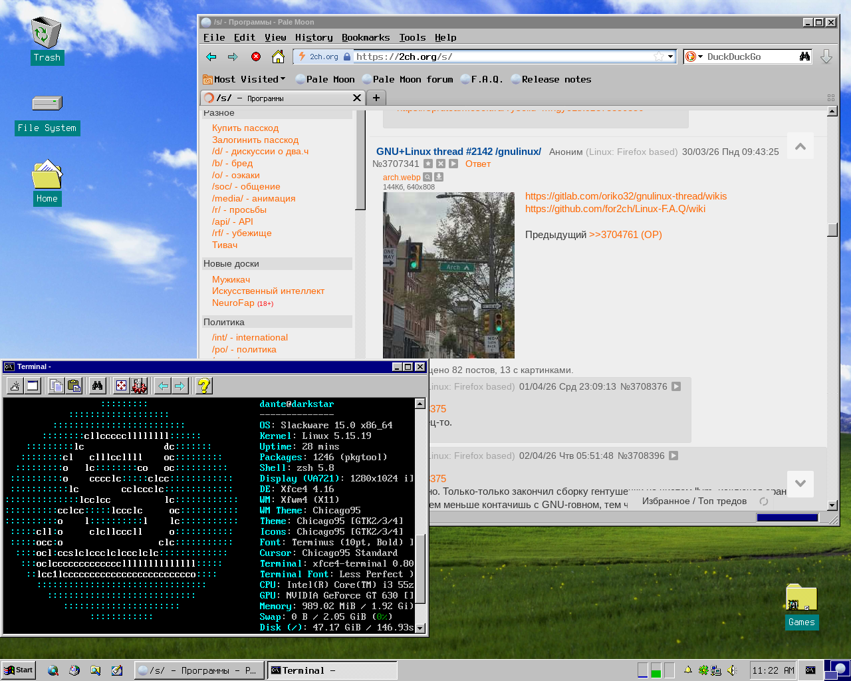Open a new browser tab with plus button
Screen dimensions: 851x681
pyautogui.click(x=376, y=98)
